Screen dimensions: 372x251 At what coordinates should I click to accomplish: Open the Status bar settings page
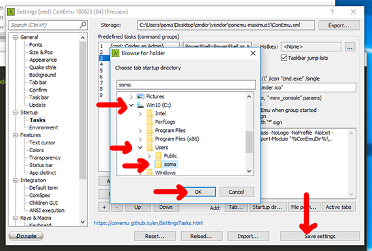[41, 165]
